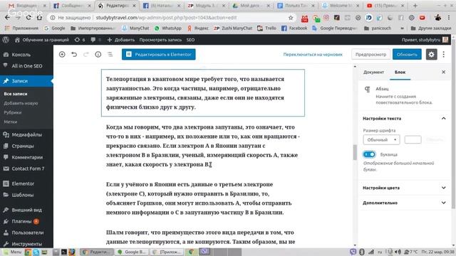Undo the last change
Viewport: 456px width, 256px height.
point(74,54)
